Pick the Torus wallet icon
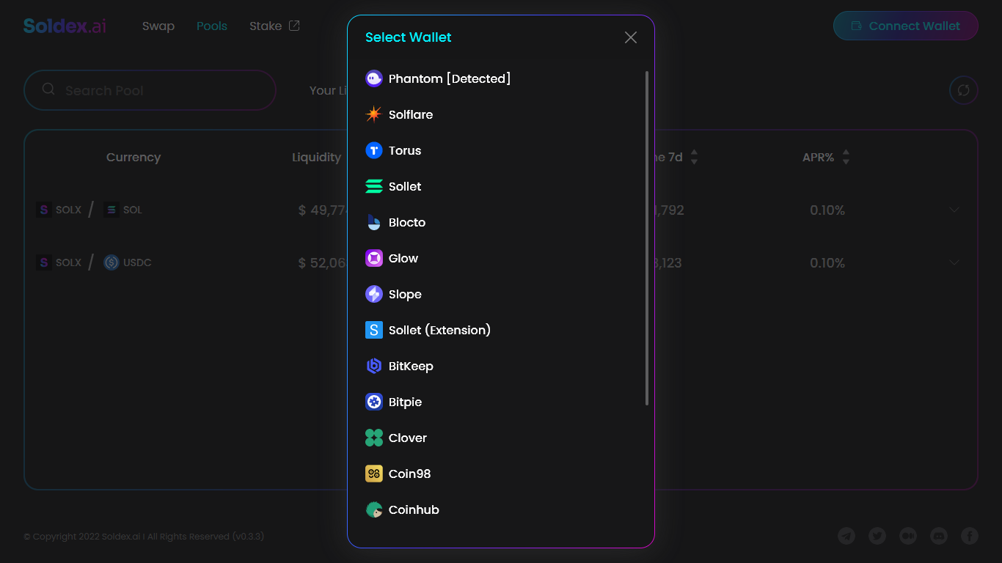The width and height of the screenshot is (1002, 563). pos(374,150)
